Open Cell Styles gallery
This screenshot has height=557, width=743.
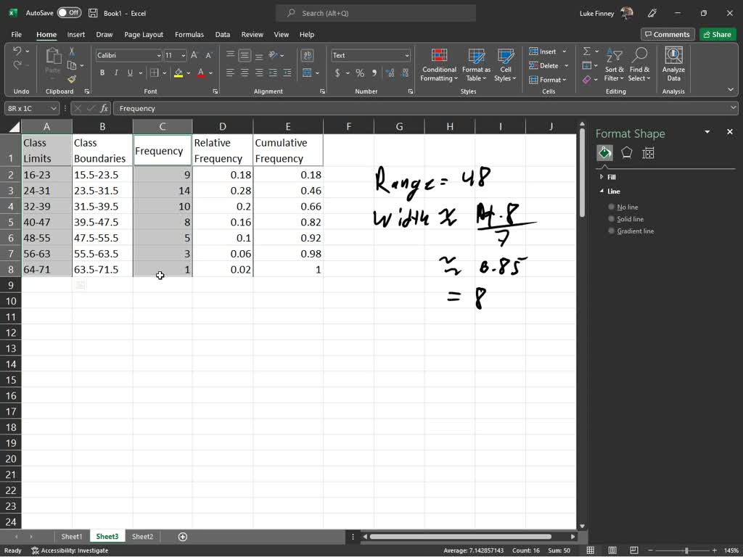(505, 65)
